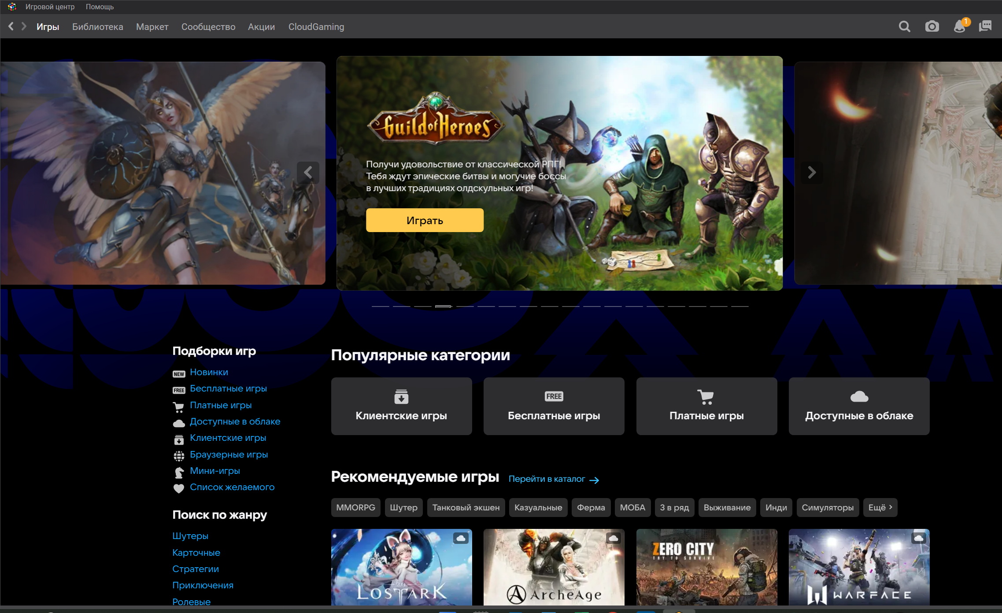Open the chat messages icon

(x=985, y=26)
